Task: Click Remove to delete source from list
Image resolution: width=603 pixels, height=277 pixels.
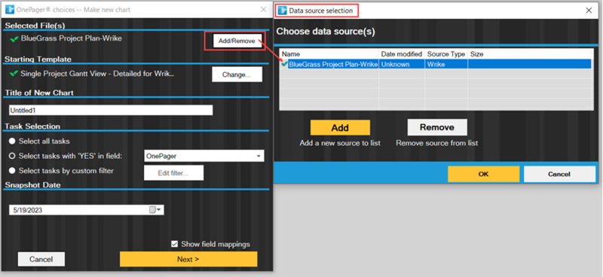Action: click(x=437, y=127)
